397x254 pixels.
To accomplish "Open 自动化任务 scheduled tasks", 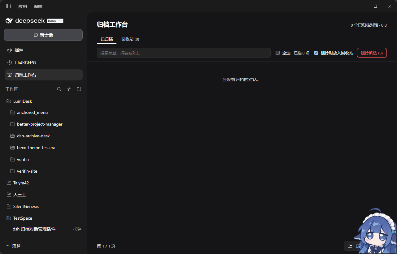I will click(x=43, y=62).
